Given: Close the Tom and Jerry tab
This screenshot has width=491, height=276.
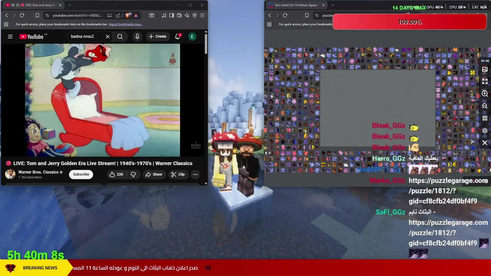Looking at the screenshot, I should click(60, 5).
